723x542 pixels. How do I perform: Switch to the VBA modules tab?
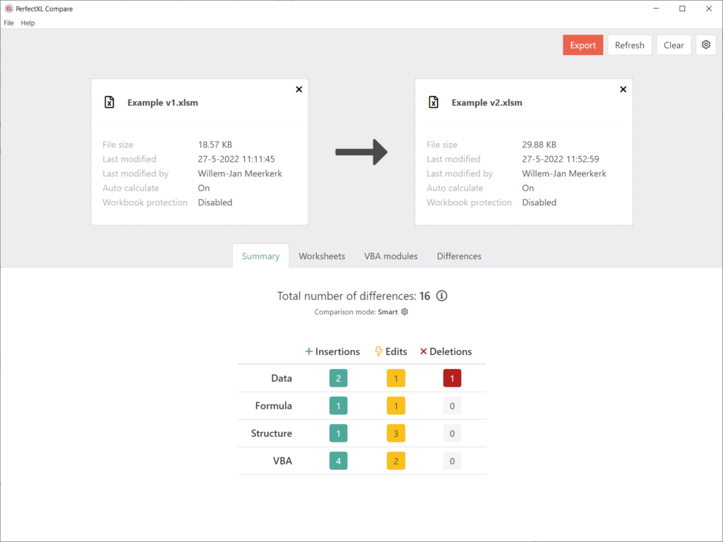tap(391, 256)
